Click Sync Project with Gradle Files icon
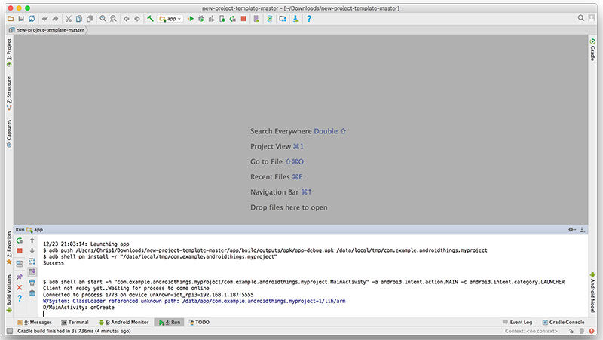This screenshot has height=340, width=603. [270, 18]
